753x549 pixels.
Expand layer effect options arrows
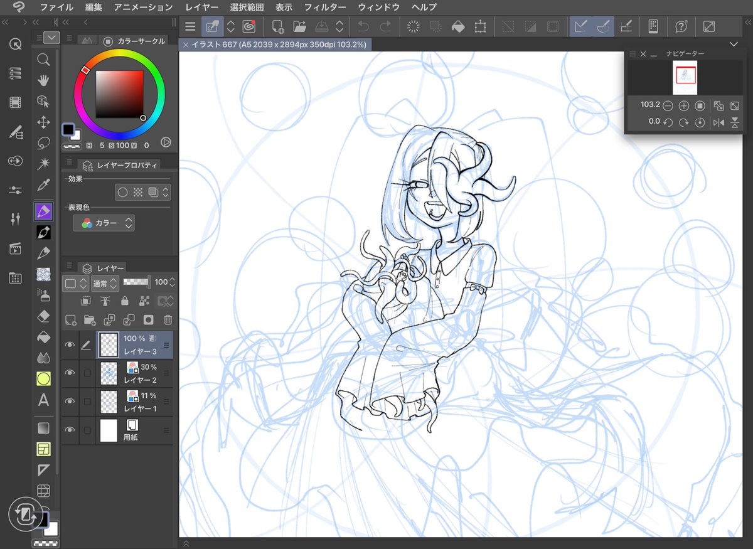pos(166,192)
